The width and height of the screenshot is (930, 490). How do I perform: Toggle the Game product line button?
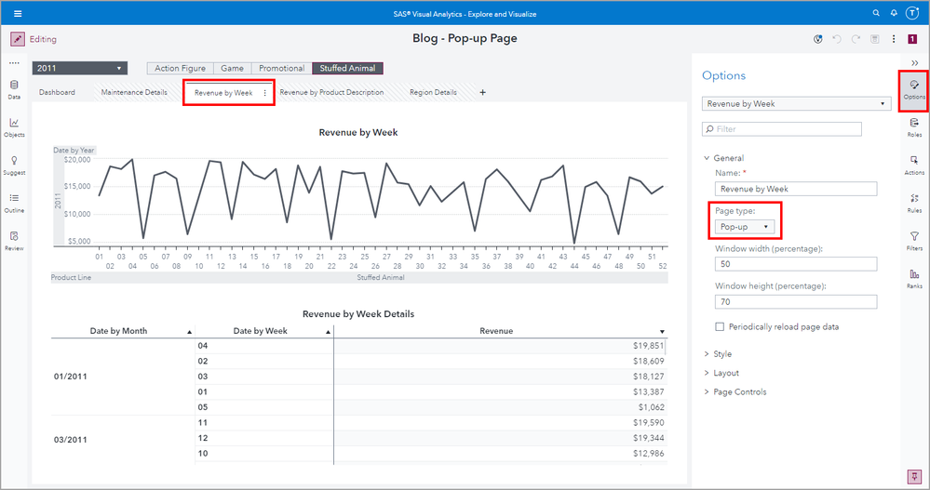pos(232,69)
